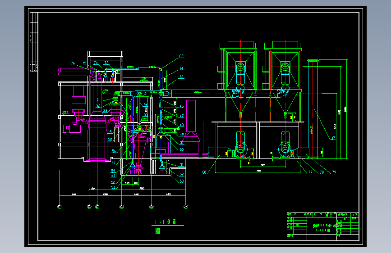The image size is (391, 253).
Task: Select chimney callout label 17
Action: coord(333,138)
